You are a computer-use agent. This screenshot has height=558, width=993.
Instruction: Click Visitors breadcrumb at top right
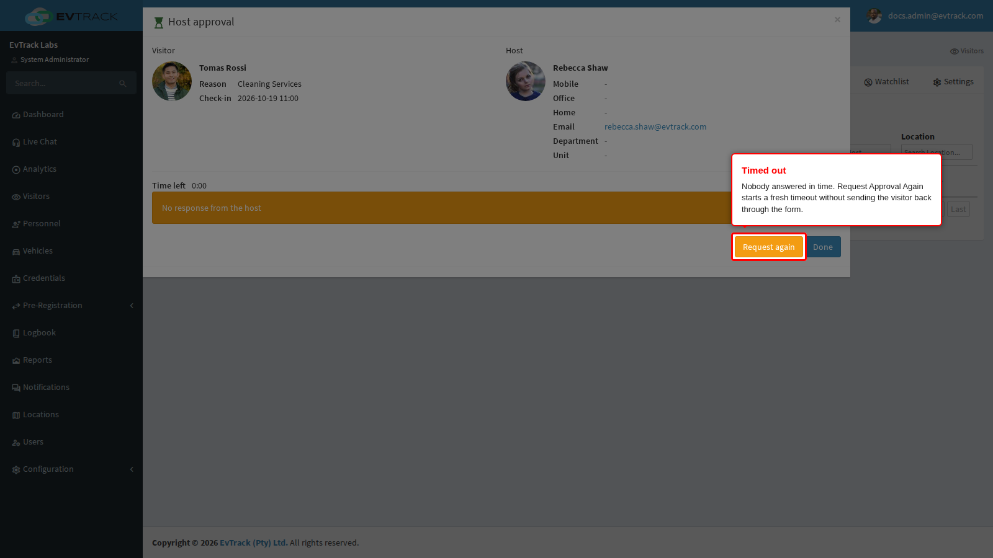pyautogui.click(x=966, y=51)
